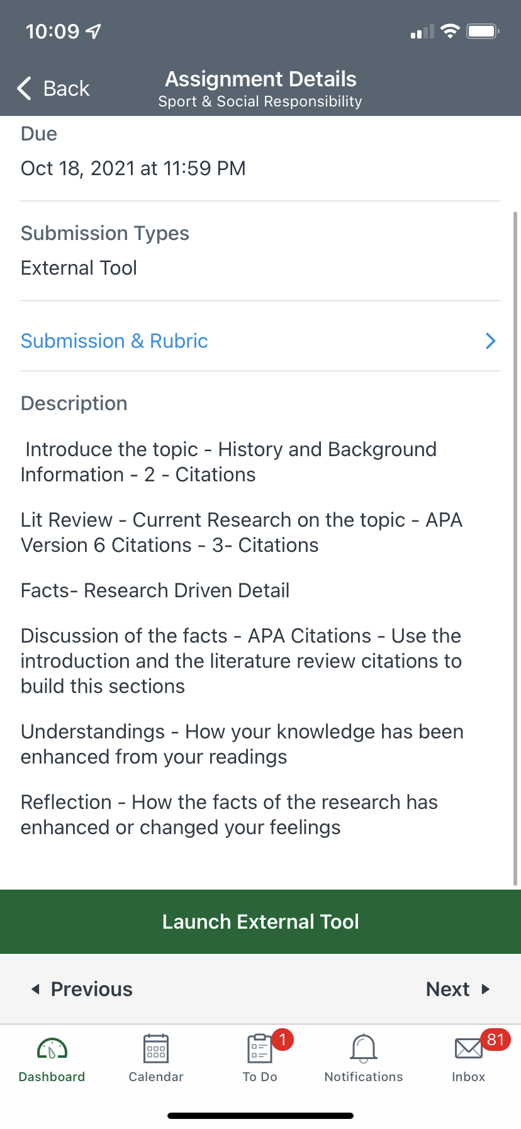The width and height of the screenshot is (521, 1129).
Task: Open the Calendar icon in bottom bar
Action: pos(156,1049)
